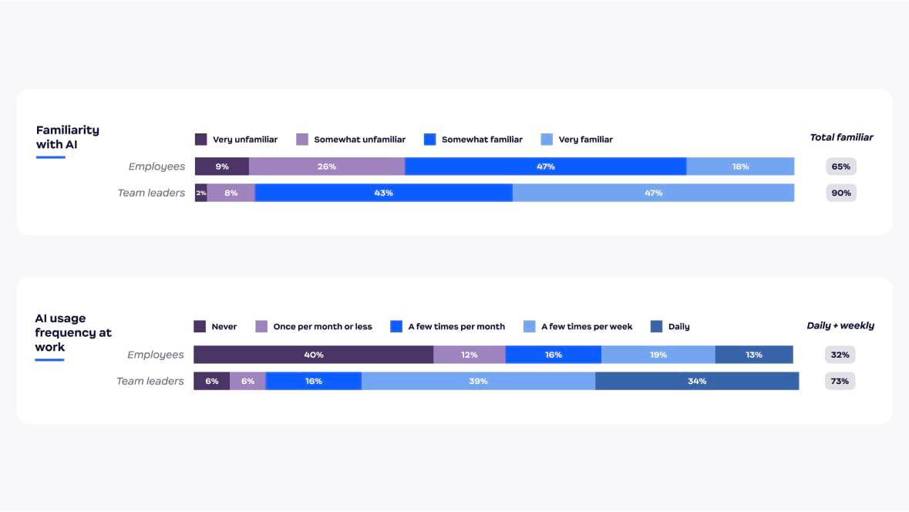Click the Familiarity with AI heading
Viewport: 909px width, 512px height.
[x=68, y=137]
